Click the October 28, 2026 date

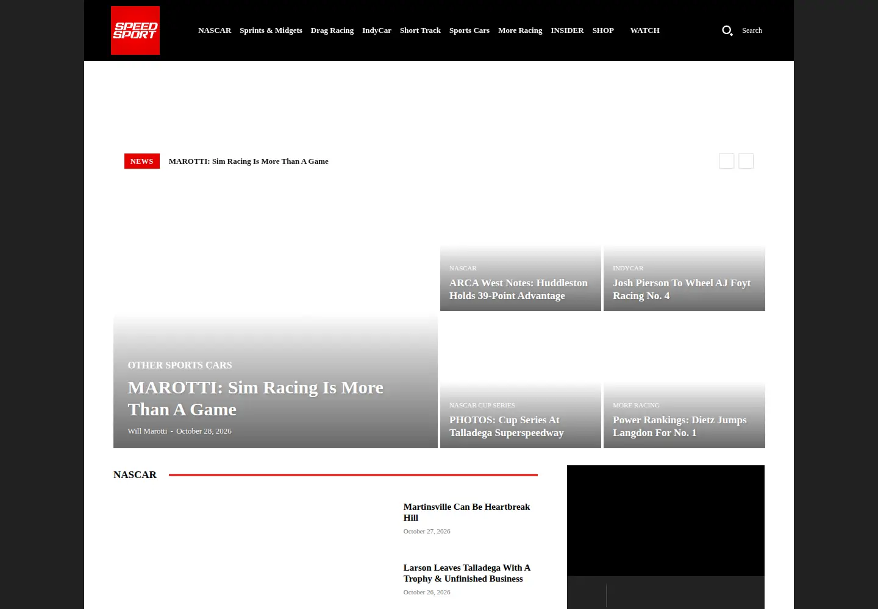click(x=204, y=431)
